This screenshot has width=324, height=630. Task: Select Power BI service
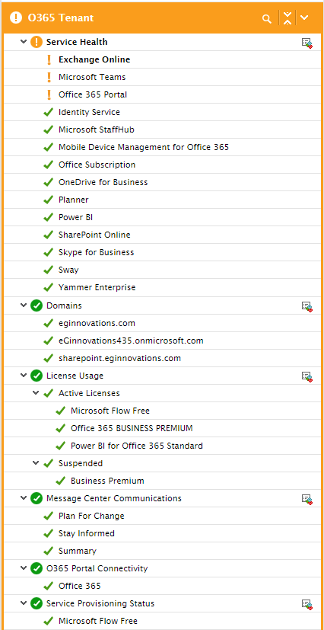point(76,217)
